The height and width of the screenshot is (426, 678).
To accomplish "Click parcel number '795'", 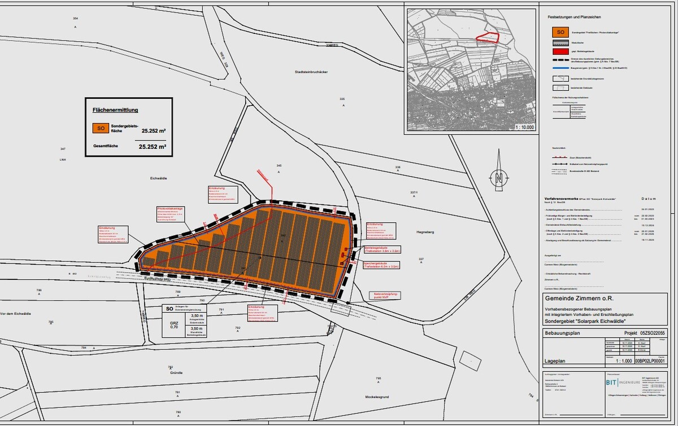I will point(379,378).
